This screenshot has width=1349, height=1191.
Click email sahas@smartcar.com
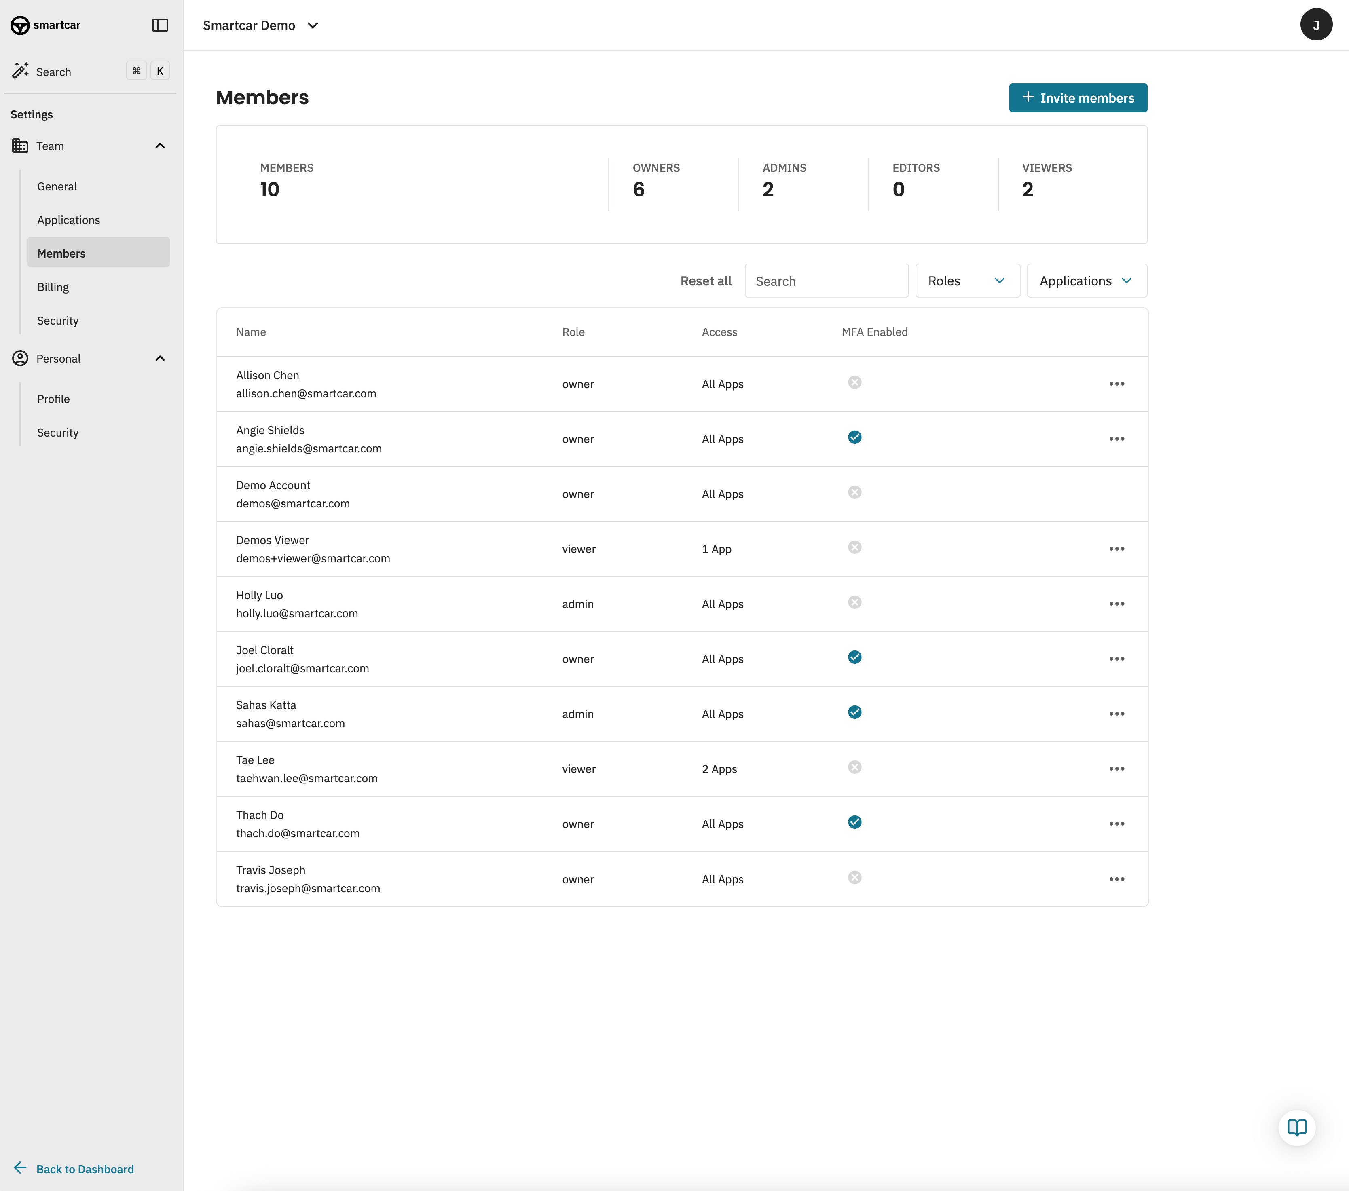[x=290, y=723]
